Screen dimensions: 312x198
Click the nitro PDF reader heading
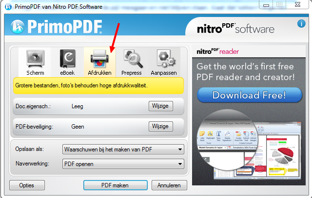(218, 51)
